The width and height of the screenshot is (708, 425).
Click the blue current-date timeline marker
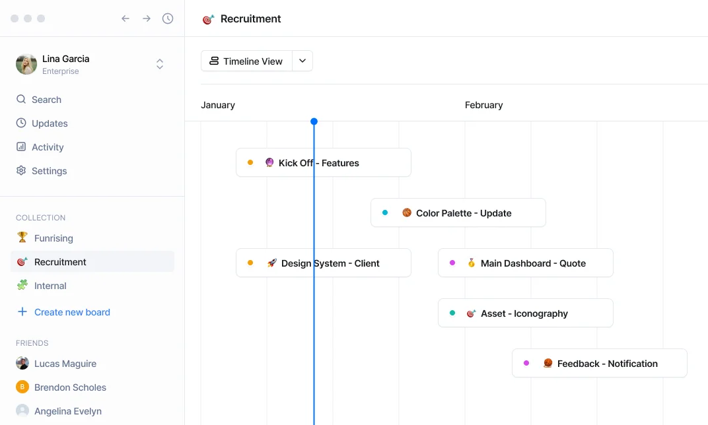click(314, 121)
